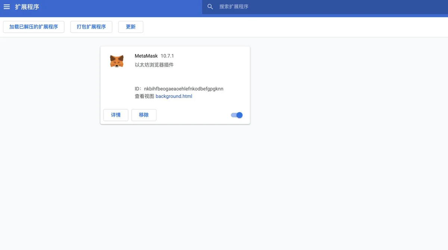Click the 以太坊浏览器插件 description

pyautogui.click(x=154, y=65)
